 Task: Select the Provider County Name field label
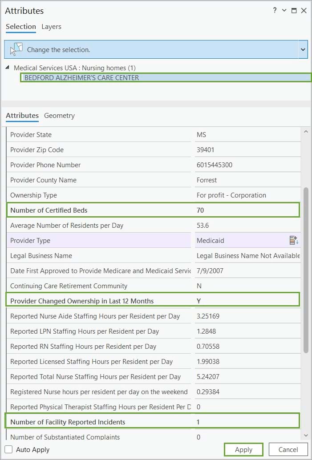pyautogui.click(x=44, y=180)
